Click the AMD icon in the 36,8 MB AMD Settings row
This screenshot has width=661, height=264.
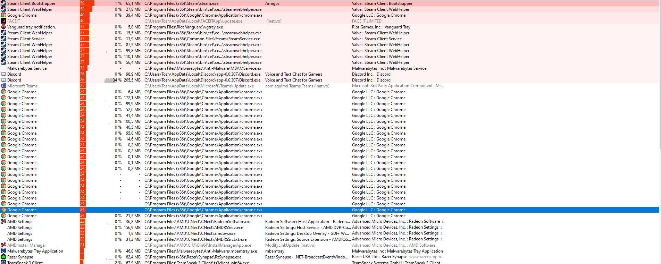[x=3, y=222]
